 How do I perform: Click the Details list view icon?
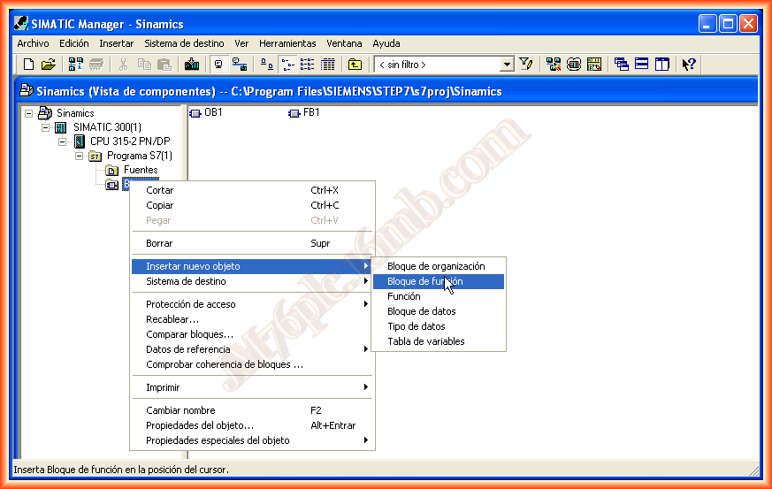tap(328, 65)
